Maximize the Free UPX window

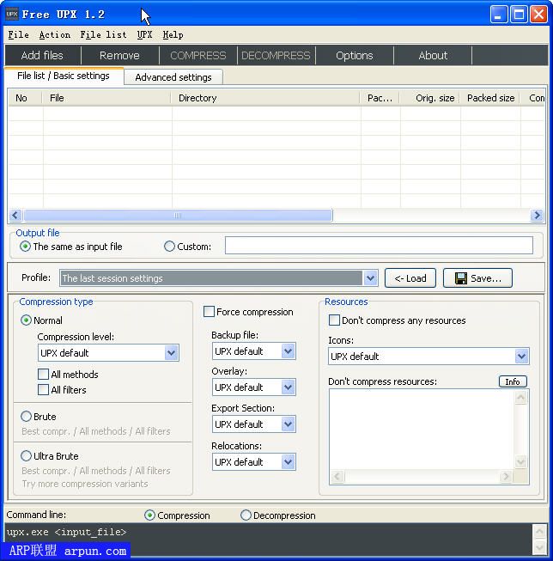(519, 15)
